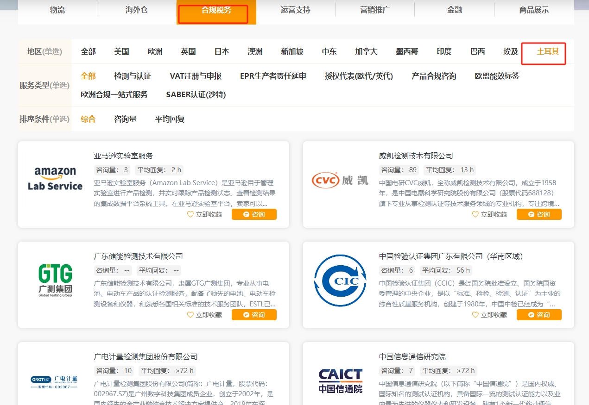This screenshot has height=405, width=589.
Task: Open the GRGTEST 广电计量 logo
Action: [55, 381]
